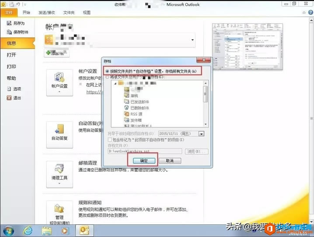Select 帮助 in the backstage sidebar

(x=11, y=78)
